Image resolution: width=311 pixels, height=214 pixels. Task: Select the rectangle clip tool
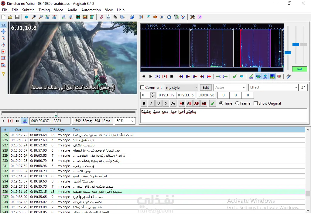pyautogui.click(x=3, y=59)
